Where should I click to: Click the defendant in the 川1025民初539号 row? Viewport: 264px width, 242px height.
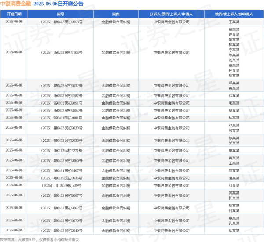tap(234, 185)
